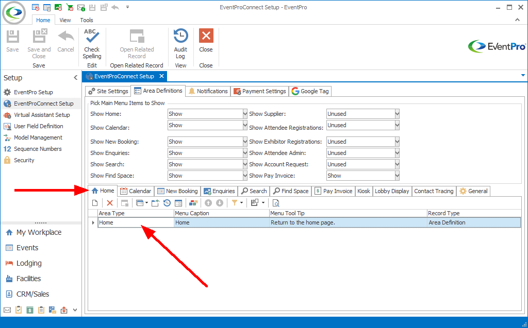Open the document tab list dropdown arrow
This screenshot has height=328, width=528.
(x=523, y=75)
